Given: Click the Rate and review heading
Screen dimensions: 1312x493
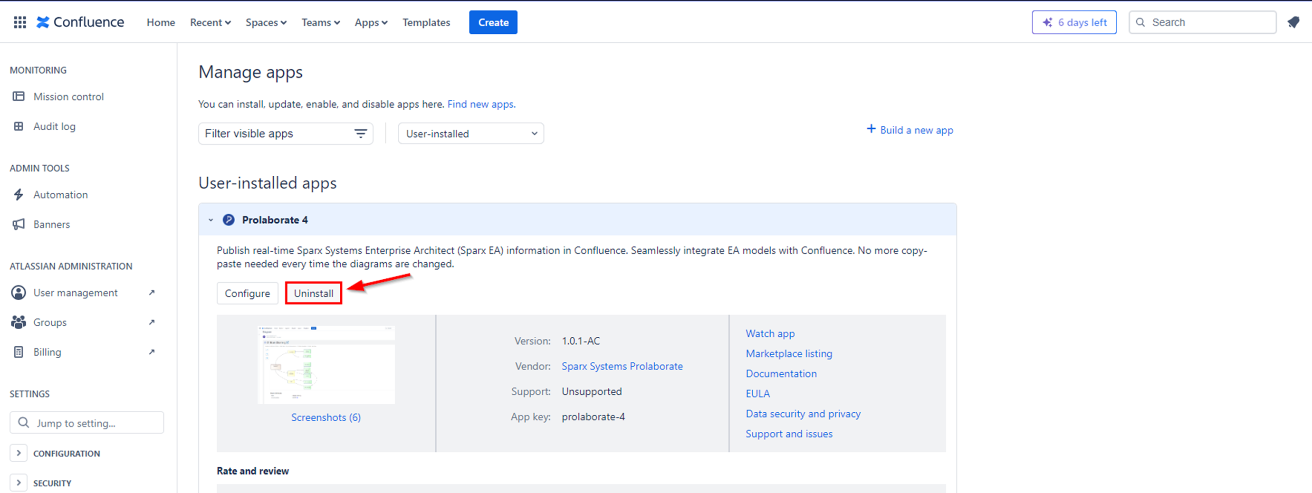Looking at the screenshot, I should coord(253,471).
